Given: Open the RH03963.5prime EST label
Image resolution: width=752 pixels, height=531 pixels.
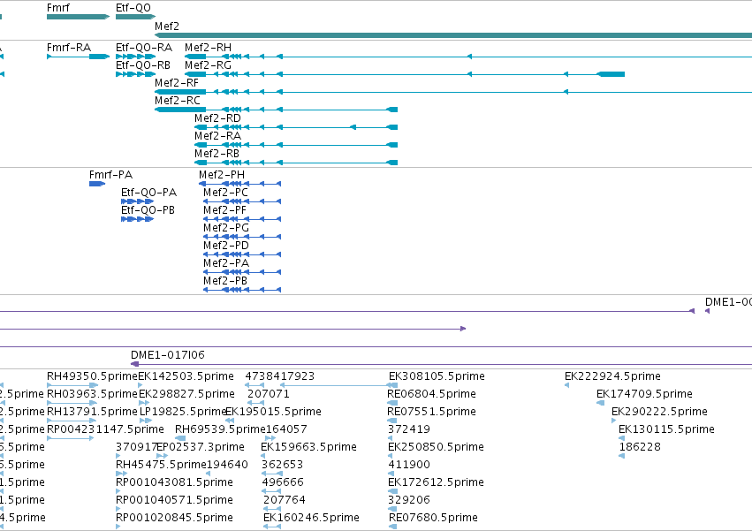Looking at the screenshot, I should (x=92, y=394).
